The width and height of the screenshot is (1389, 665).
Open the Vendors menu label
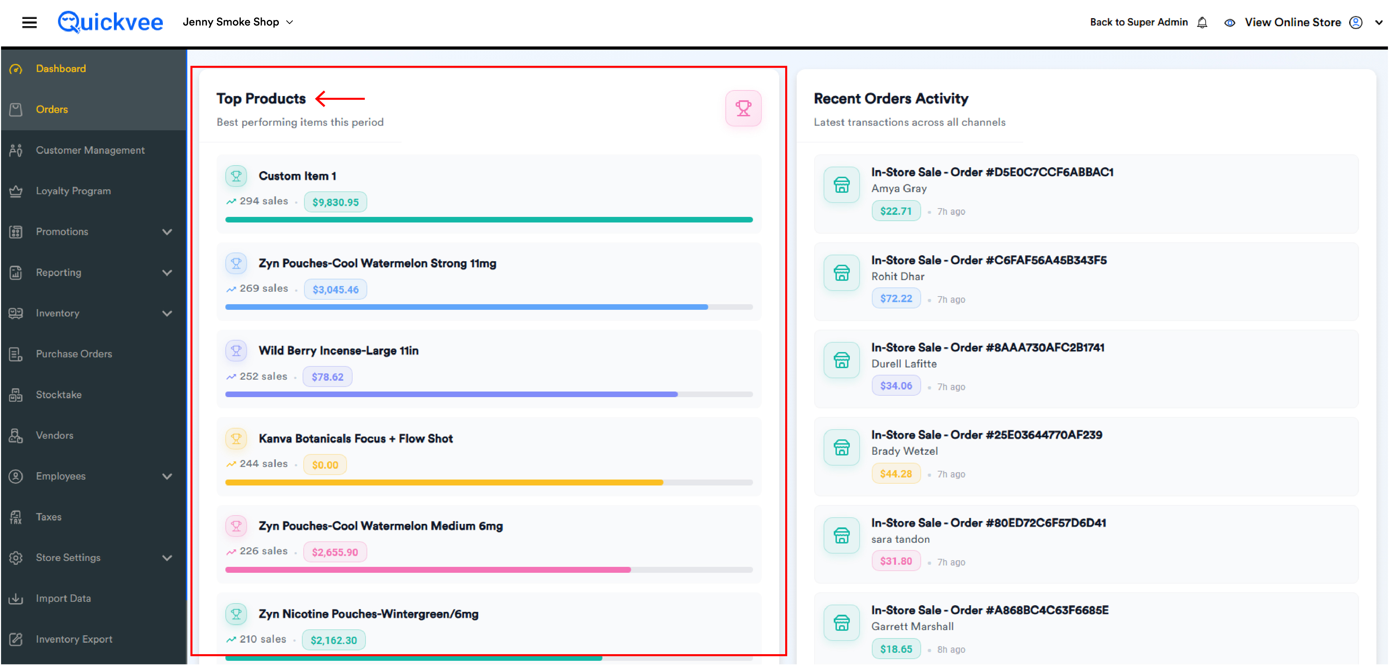[55, 436]
